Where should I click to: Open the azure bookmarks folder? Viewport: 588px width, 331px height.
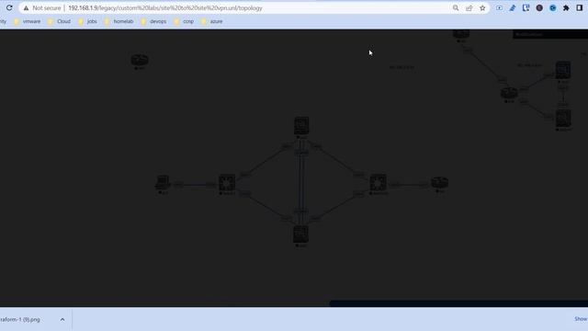click(x=212, y=21)
